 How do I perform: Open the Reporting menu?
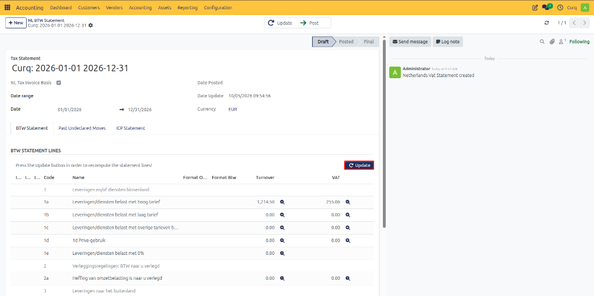click(x=187, y=8)
